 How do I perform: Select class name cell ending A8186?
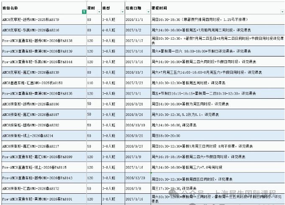(x=44, y=104)
